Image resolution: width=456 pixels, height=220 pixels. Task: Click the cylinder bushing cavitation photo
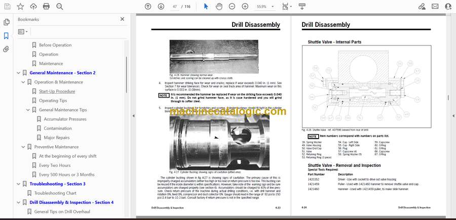tap(219, 142)
